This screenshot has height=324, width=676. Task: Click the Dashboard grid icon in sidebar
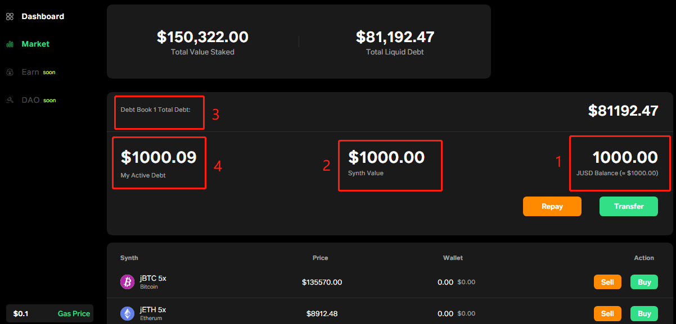[10, 17]
